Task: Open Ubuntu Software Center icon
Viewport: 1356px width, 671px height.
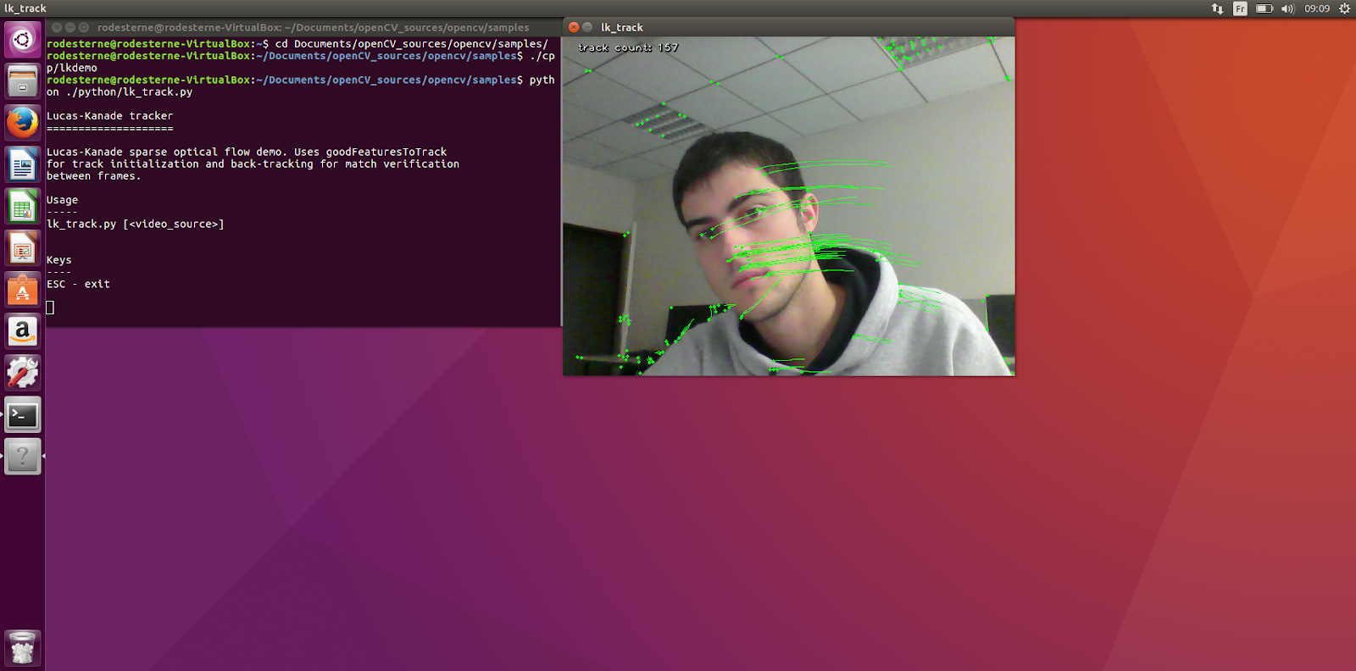Action: [23, 289]
